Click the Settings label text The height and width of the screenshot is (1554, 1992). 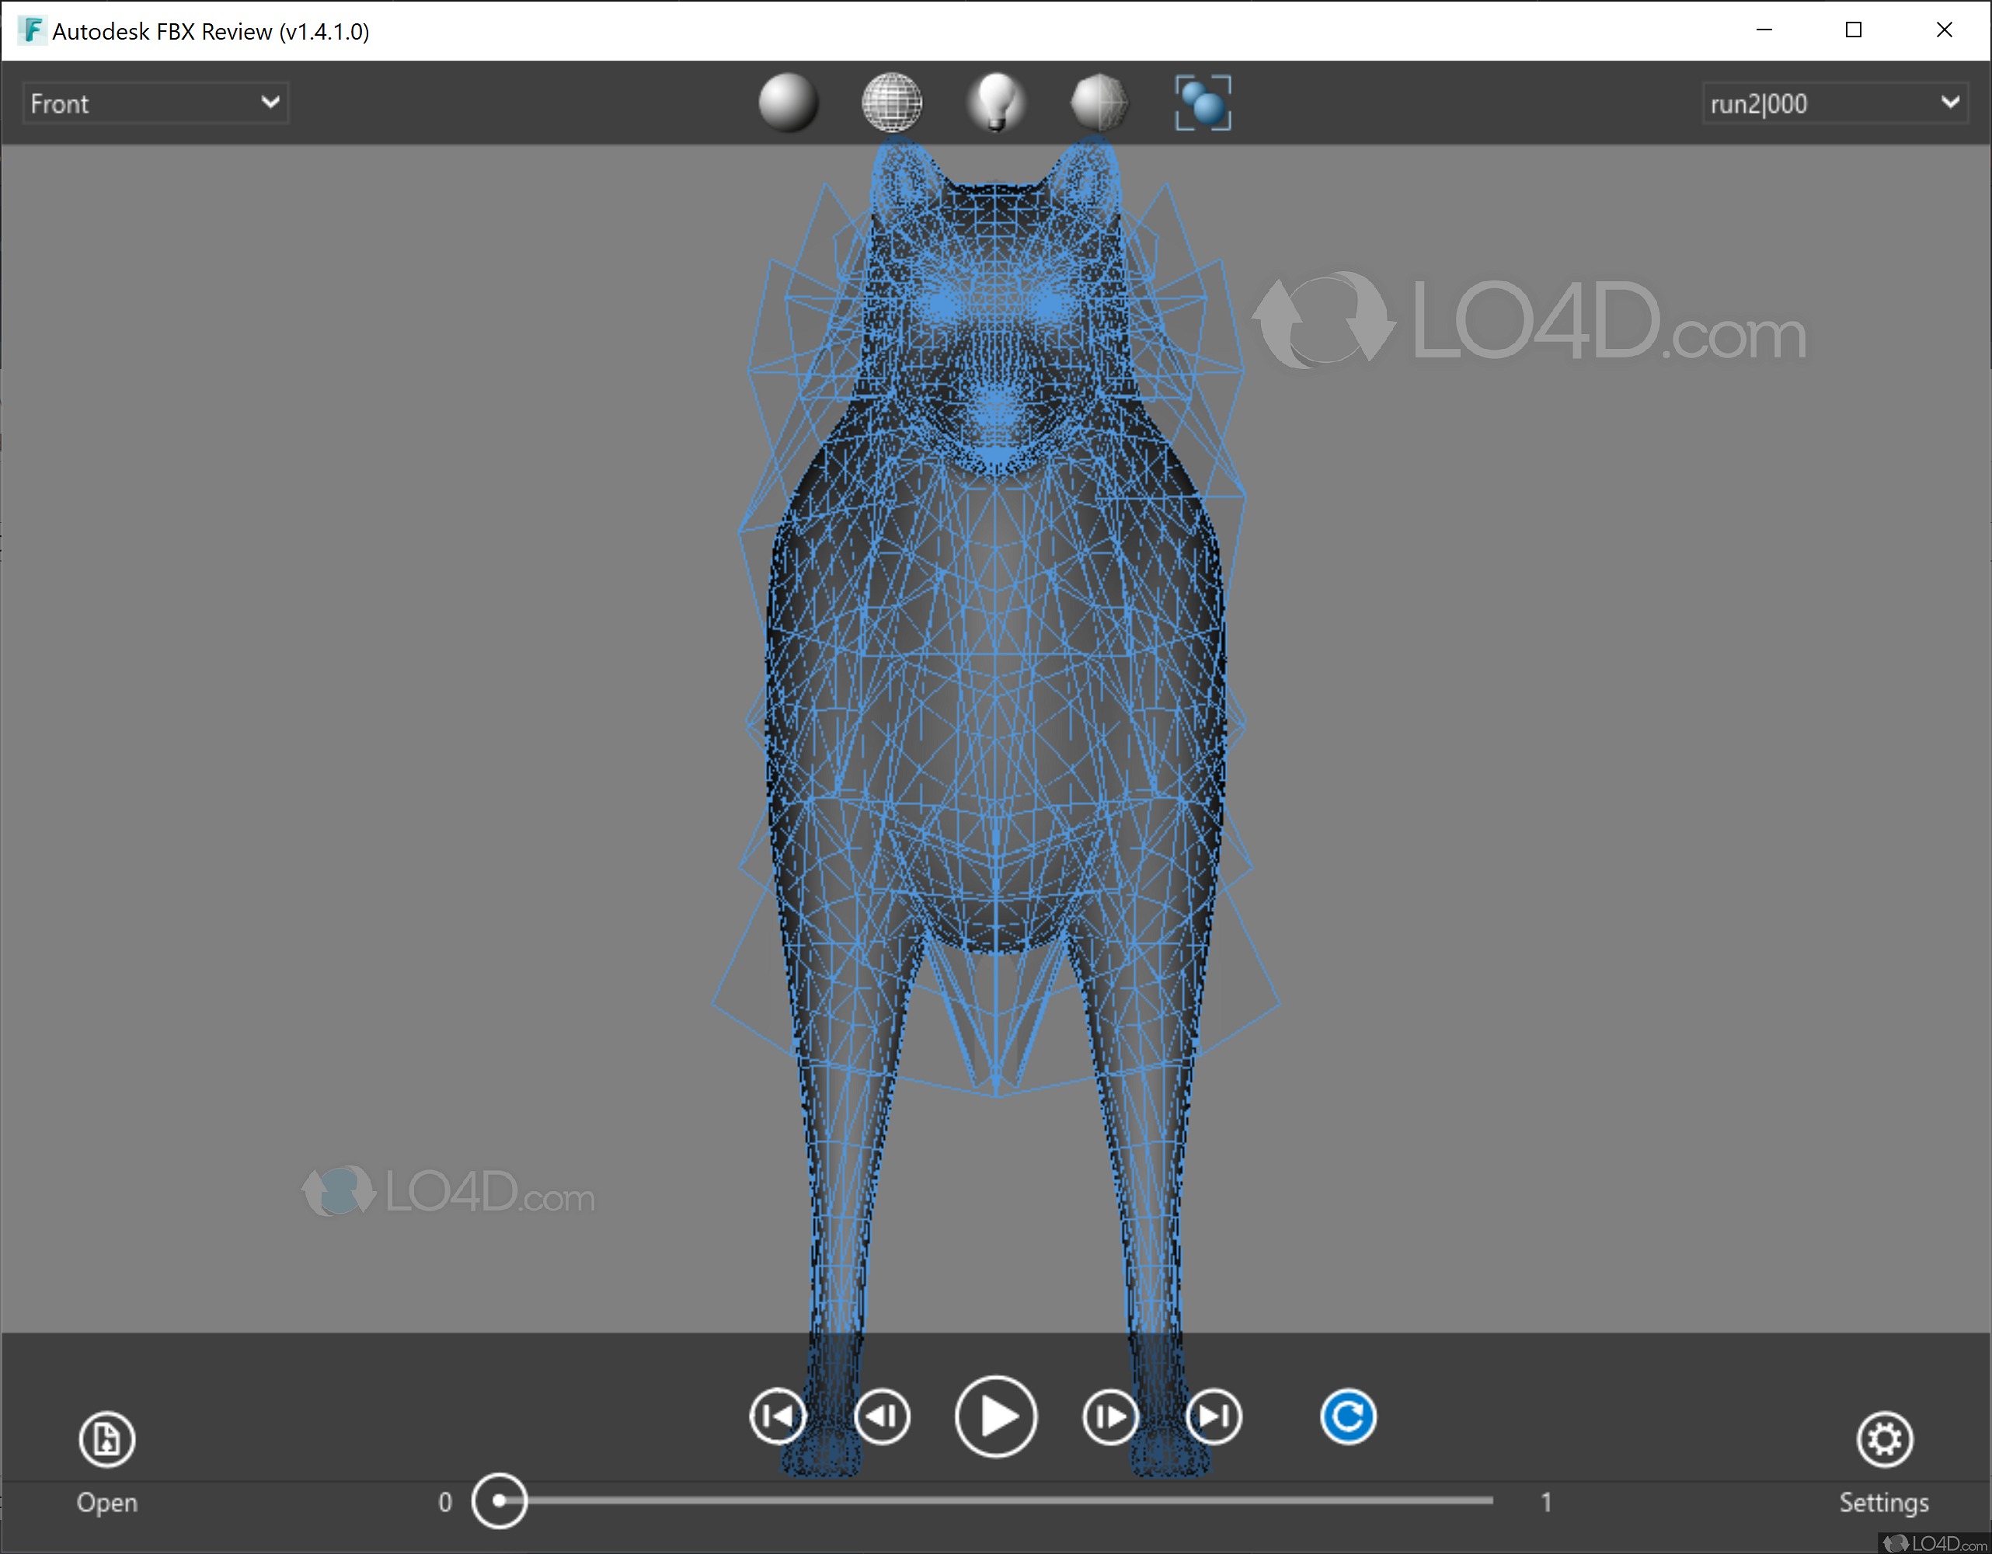point(1883,1502)
